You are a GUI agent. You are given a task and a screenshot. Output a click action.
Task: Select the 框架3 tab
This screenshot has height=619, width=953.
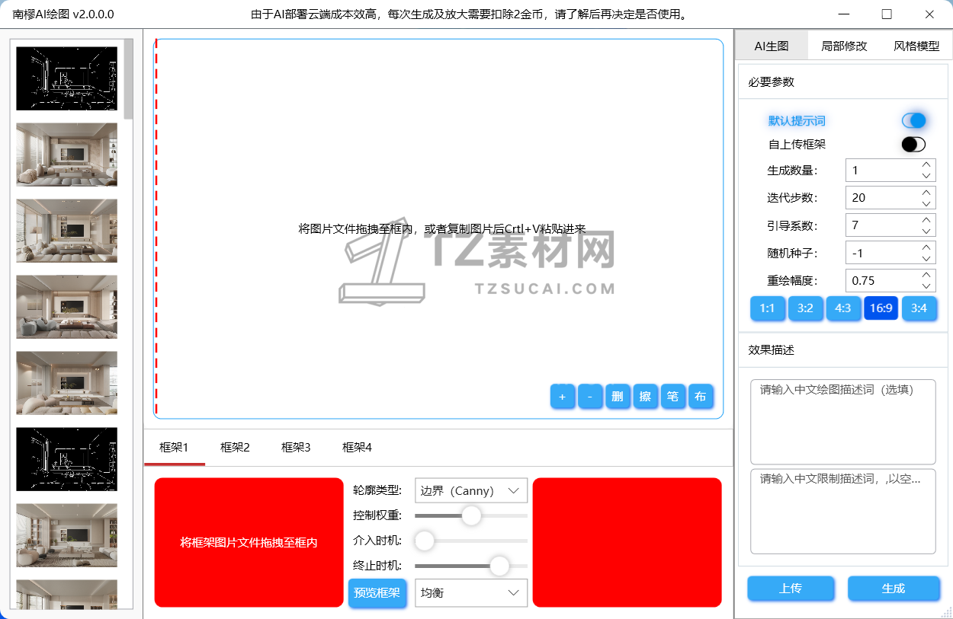click(x=296, y=448)
